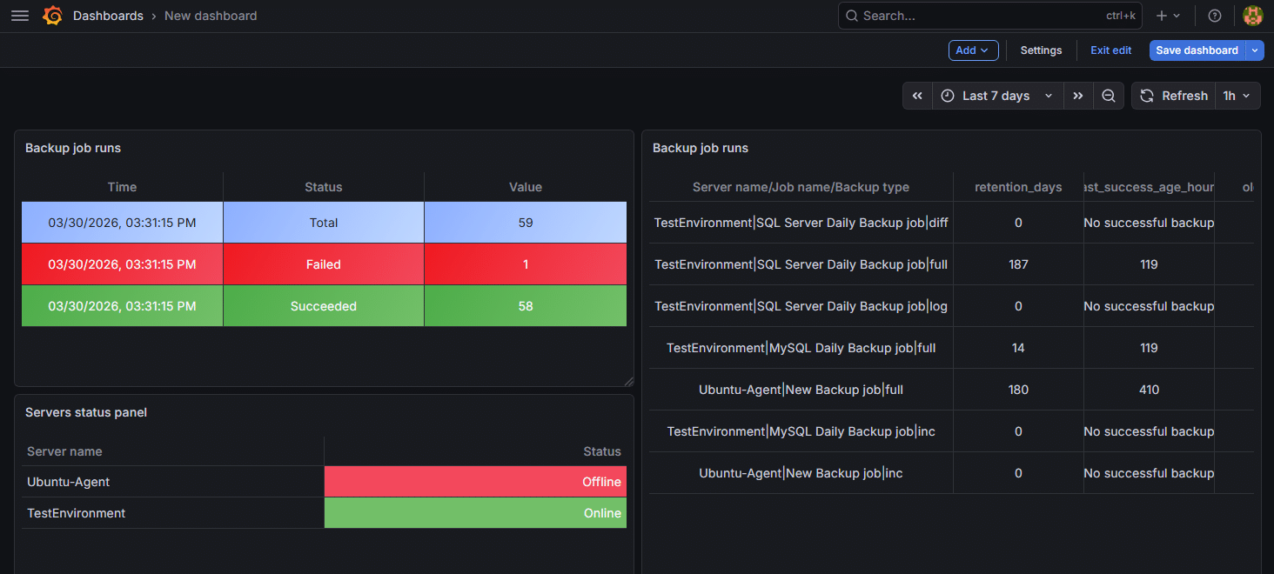Click the plus new item icon
The width and height of the screenshot is (1274, 574).
1167,16
